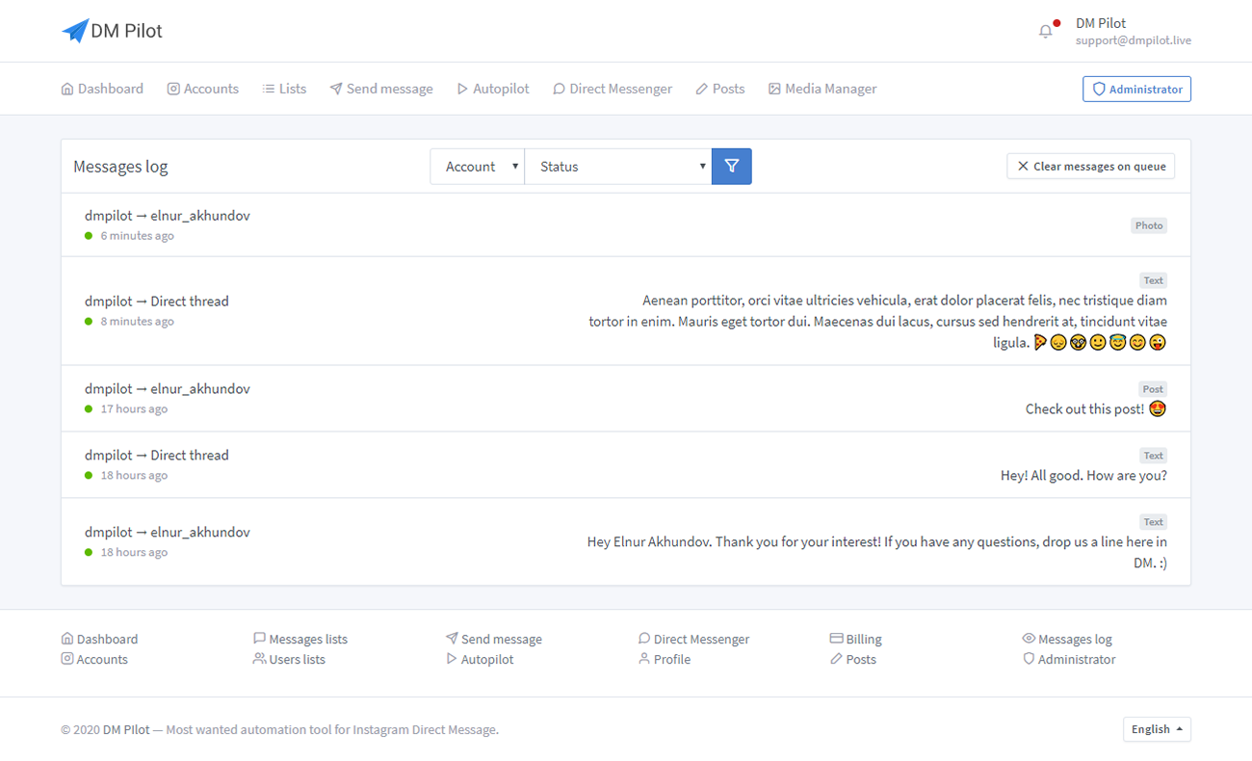Image resolution: width=1252 pixels, height=761 pixels.
Task: Open the Account filter dropdown
Action: point(478,167)
